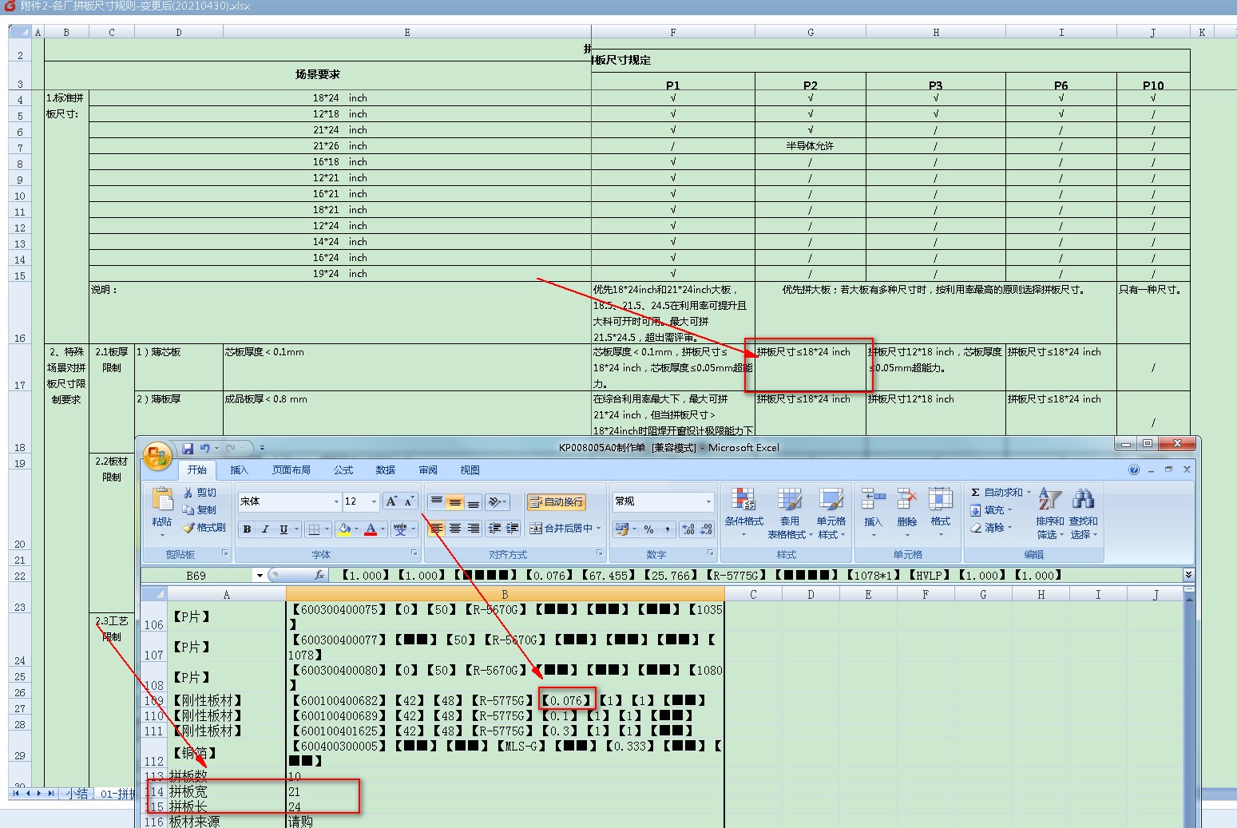Decrease the cell indent

coord(494,529)
